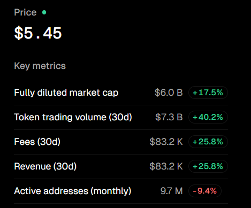
Task: Click the +25.8% badge beside Revenue
Action: click(x=208, y=166)
